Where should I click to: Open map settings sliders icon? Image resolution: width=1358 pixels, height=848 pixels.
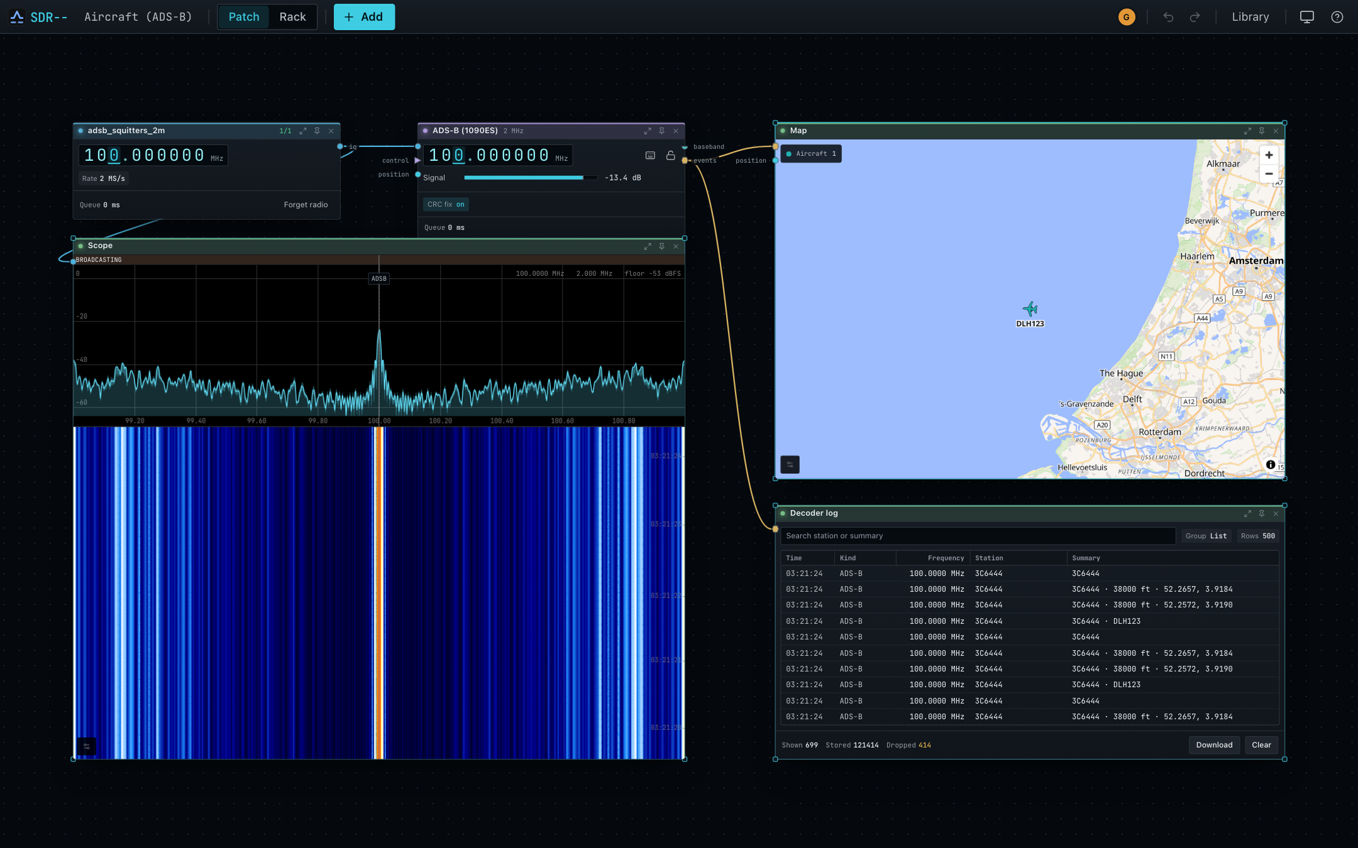790,464
